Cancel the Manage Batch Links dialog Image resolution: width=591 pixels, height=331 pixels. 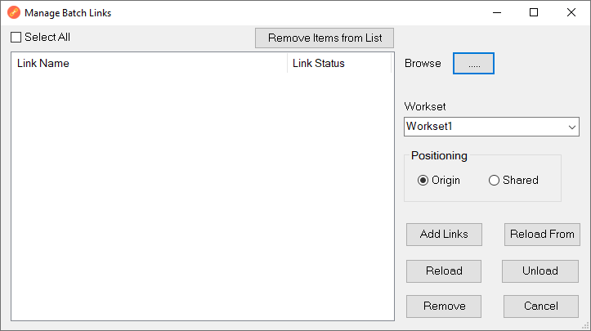click(542, 306)
